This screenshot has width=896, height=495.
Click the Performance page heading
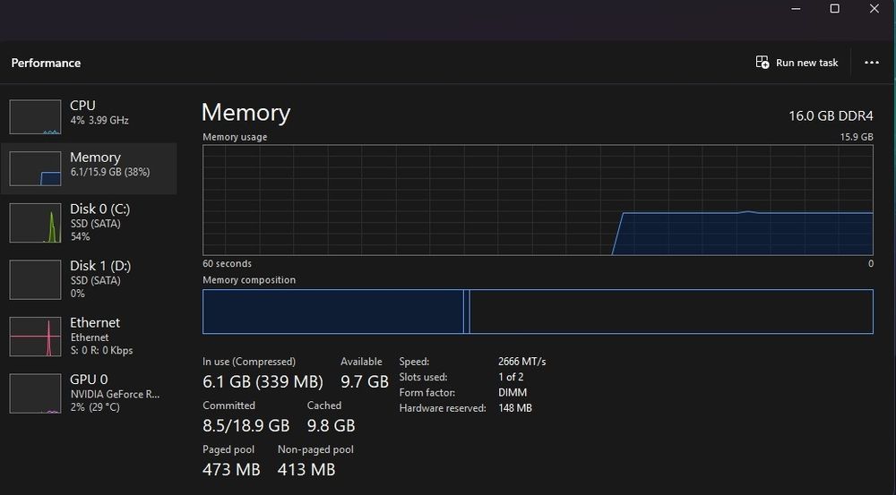point(46,63)
